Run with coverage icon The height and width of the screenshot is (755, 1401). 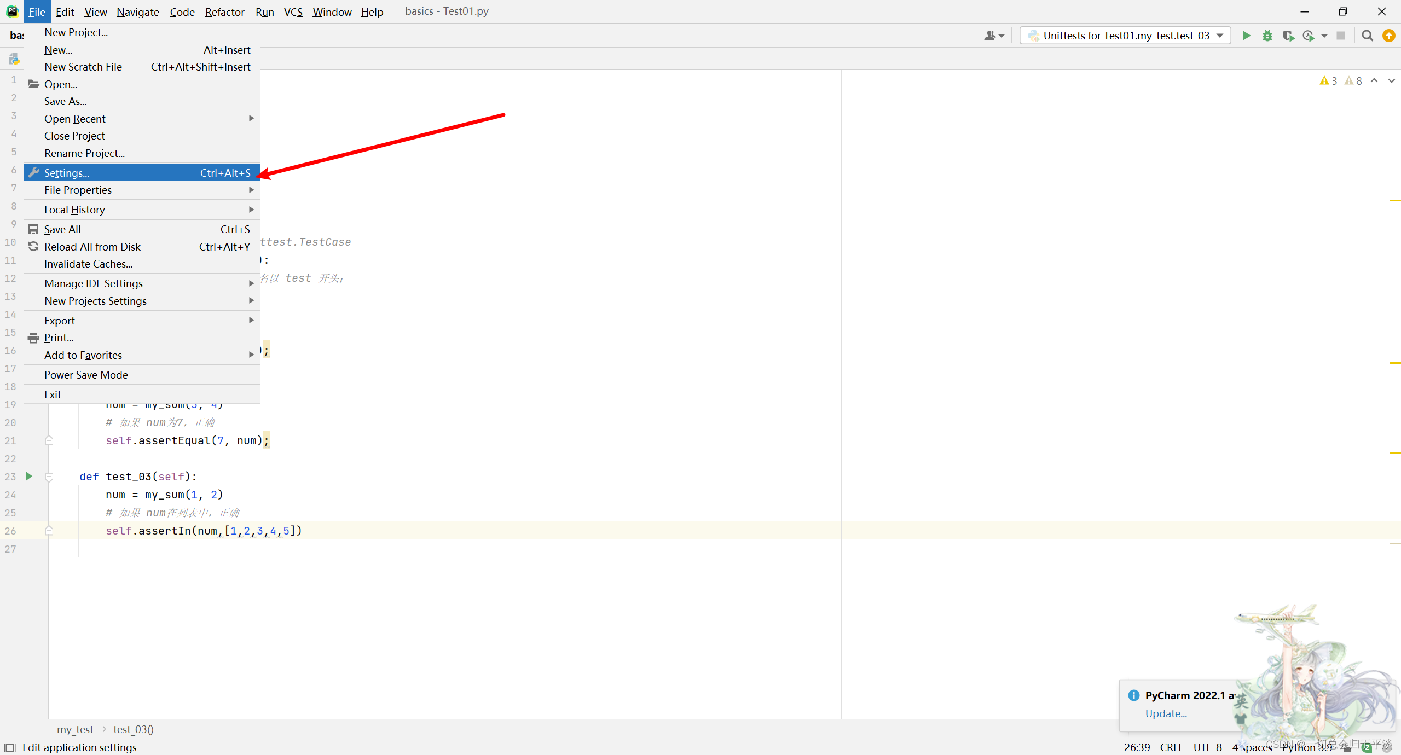coord(1288,36)
